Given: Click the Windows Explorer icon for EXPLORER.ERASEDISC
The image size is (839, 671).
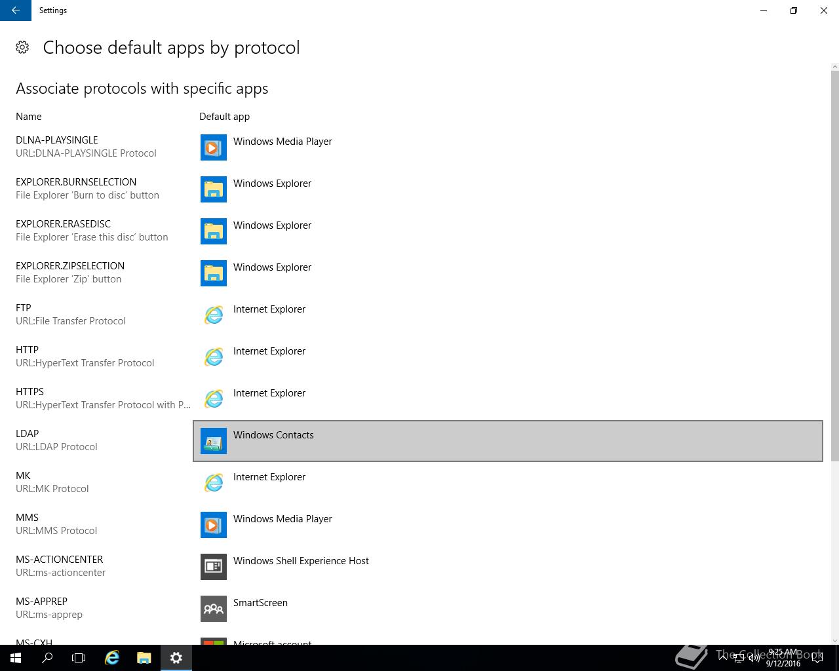Looking at the screenshot, I should [214, 231].
